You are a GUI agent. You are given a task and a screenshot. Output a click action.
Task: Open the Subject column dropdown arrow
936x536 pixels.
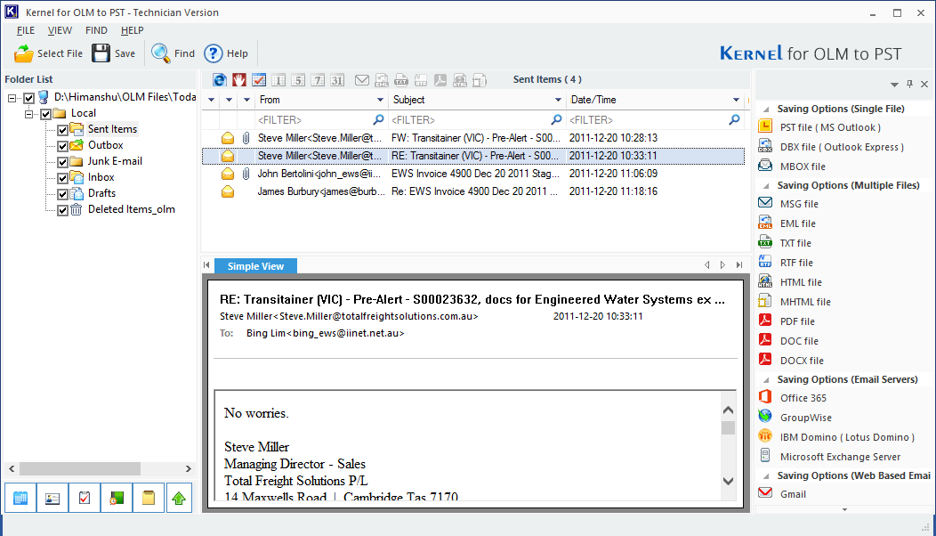(x=558, y=100)
